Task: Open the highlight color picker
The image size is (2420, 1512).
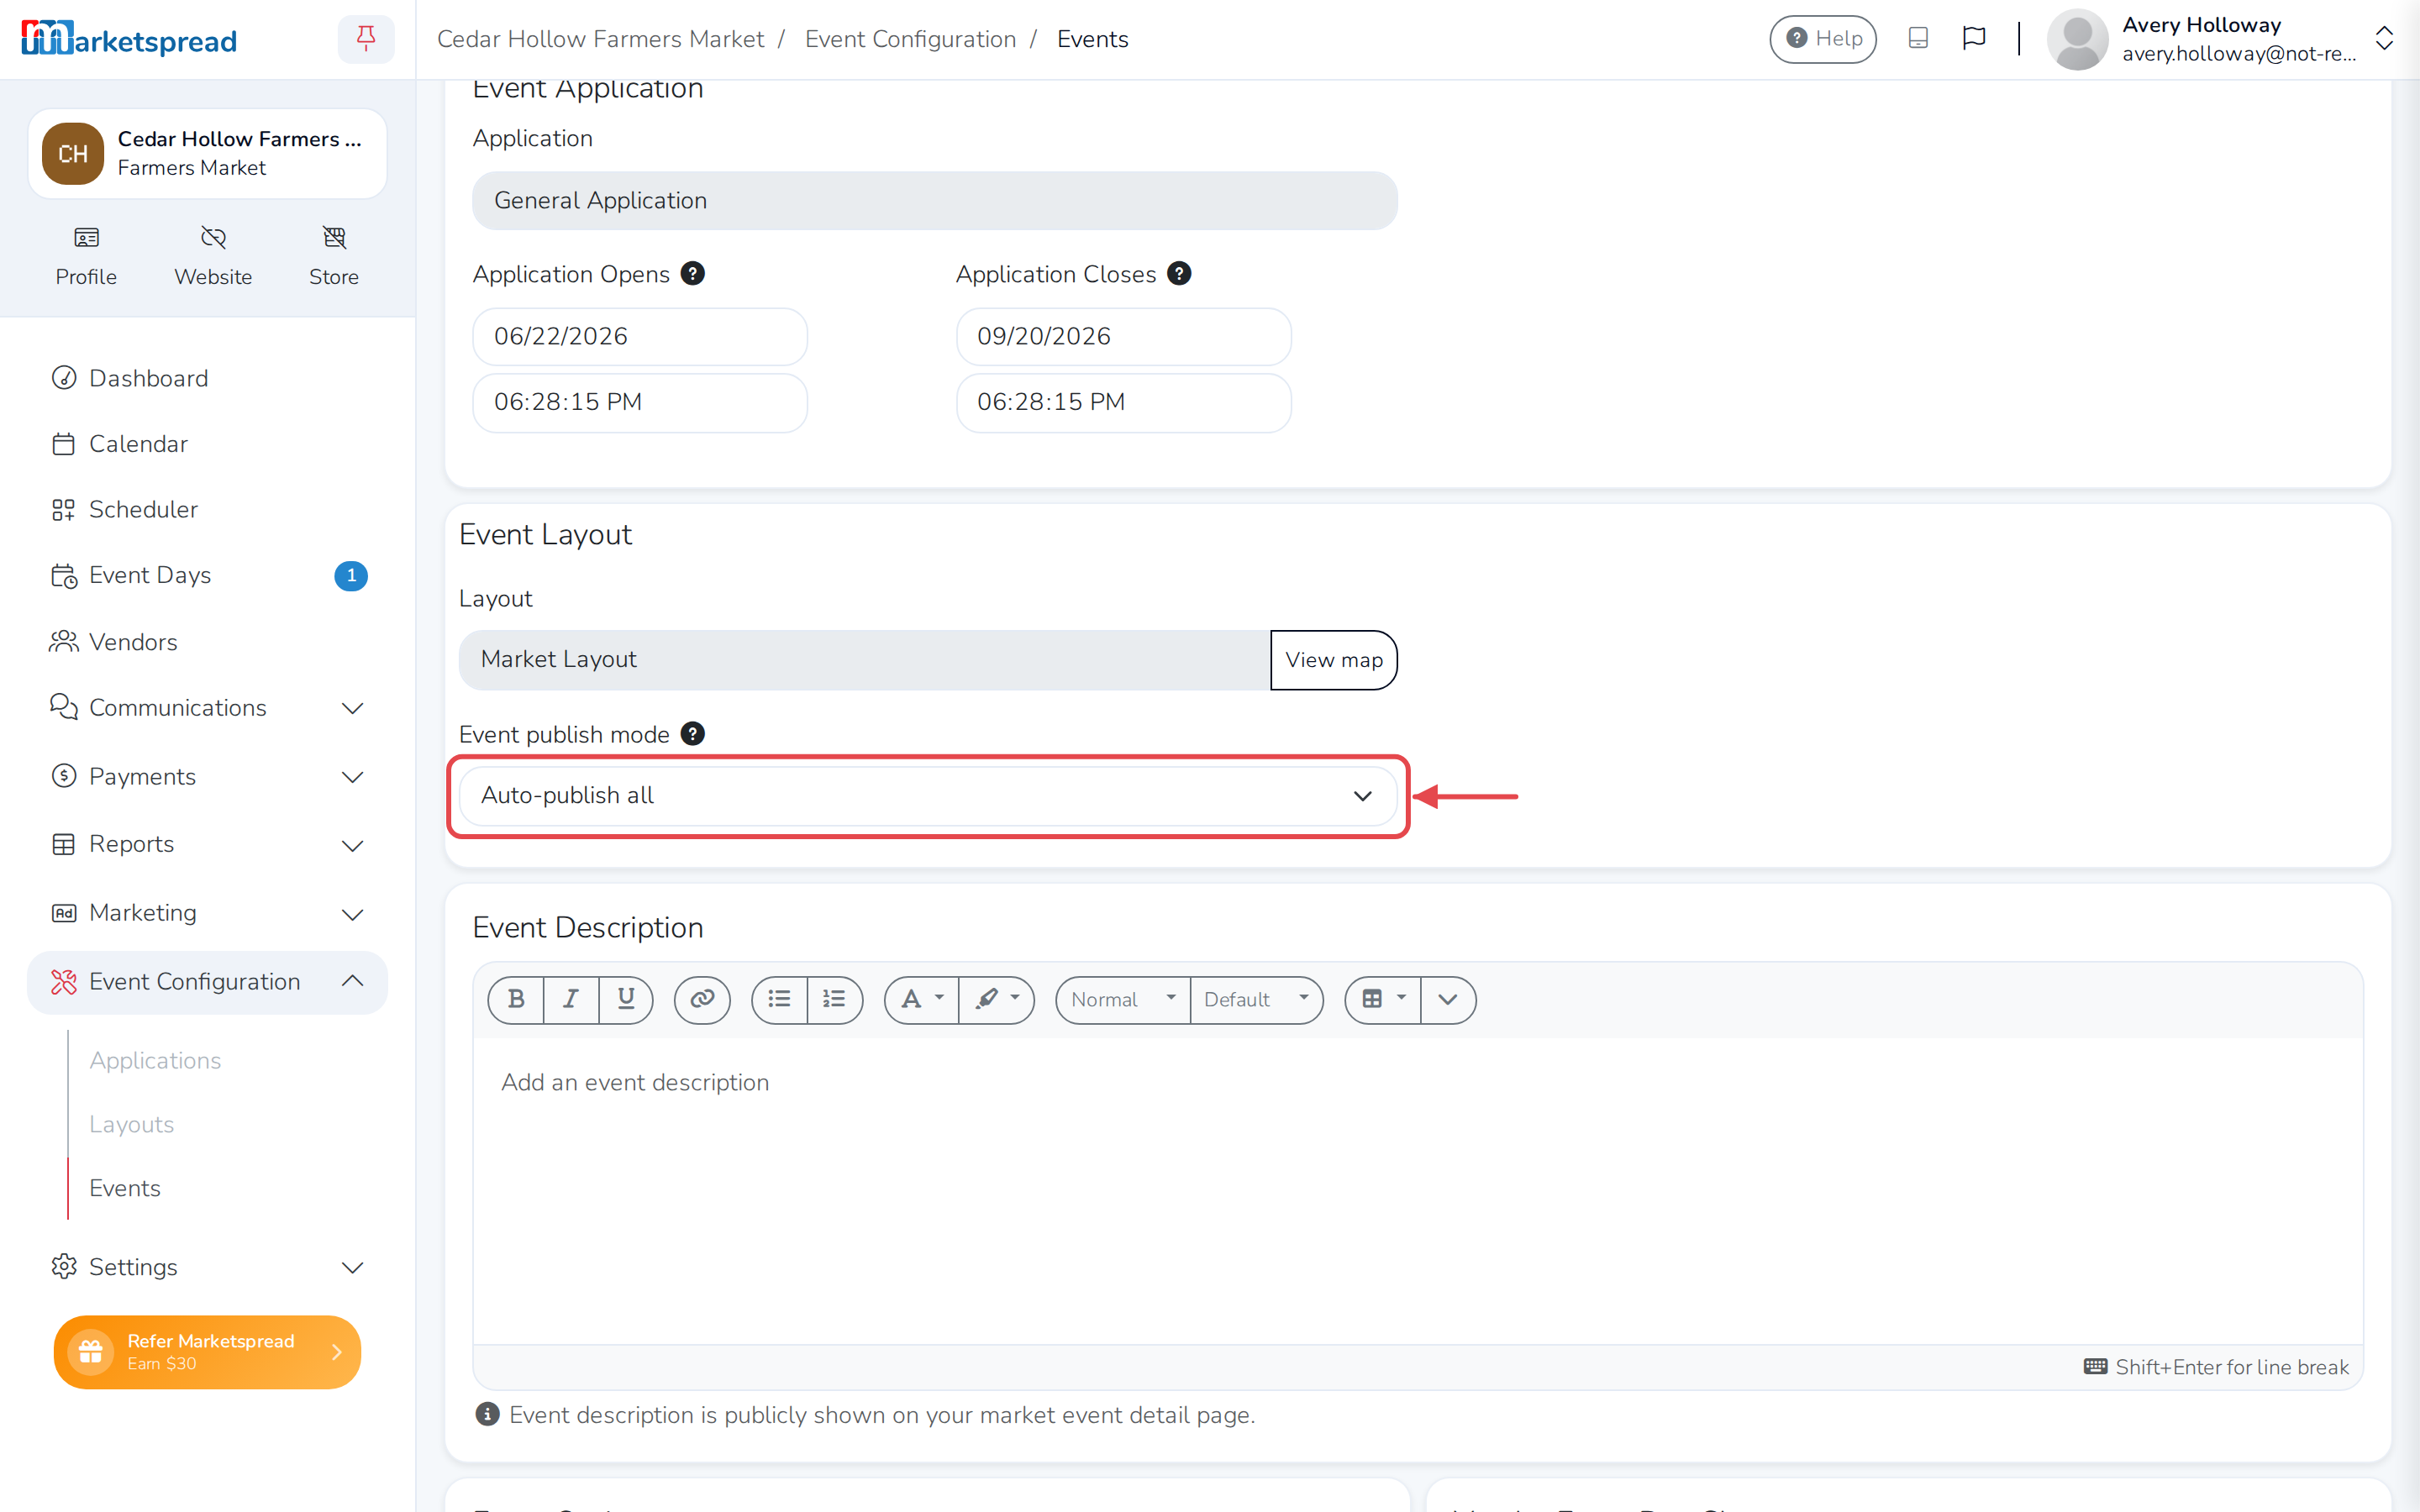Action: pyautogui.click(x=997, y=999)
